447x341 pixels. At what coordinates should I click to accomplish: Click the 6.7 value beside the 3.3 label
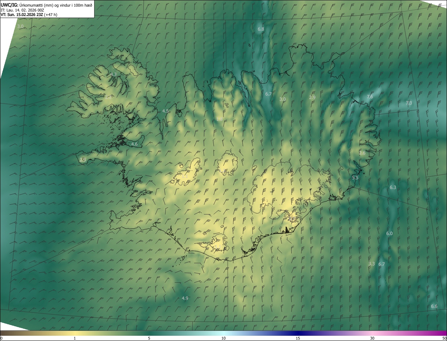click(x=381, y=264)
